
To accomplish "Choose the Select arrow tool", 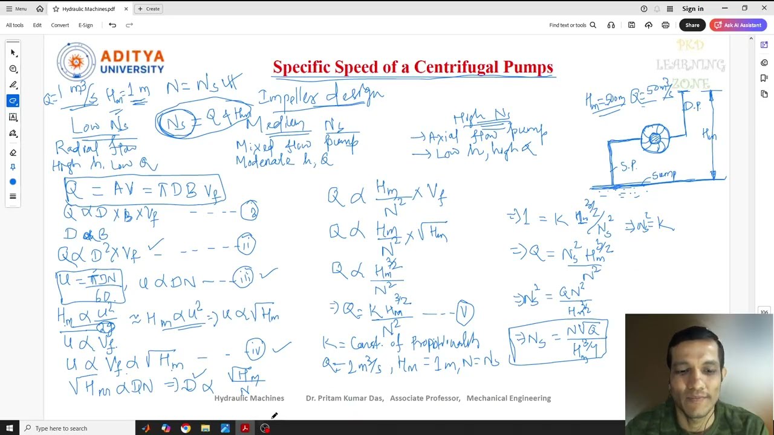I will click(13, 53).
